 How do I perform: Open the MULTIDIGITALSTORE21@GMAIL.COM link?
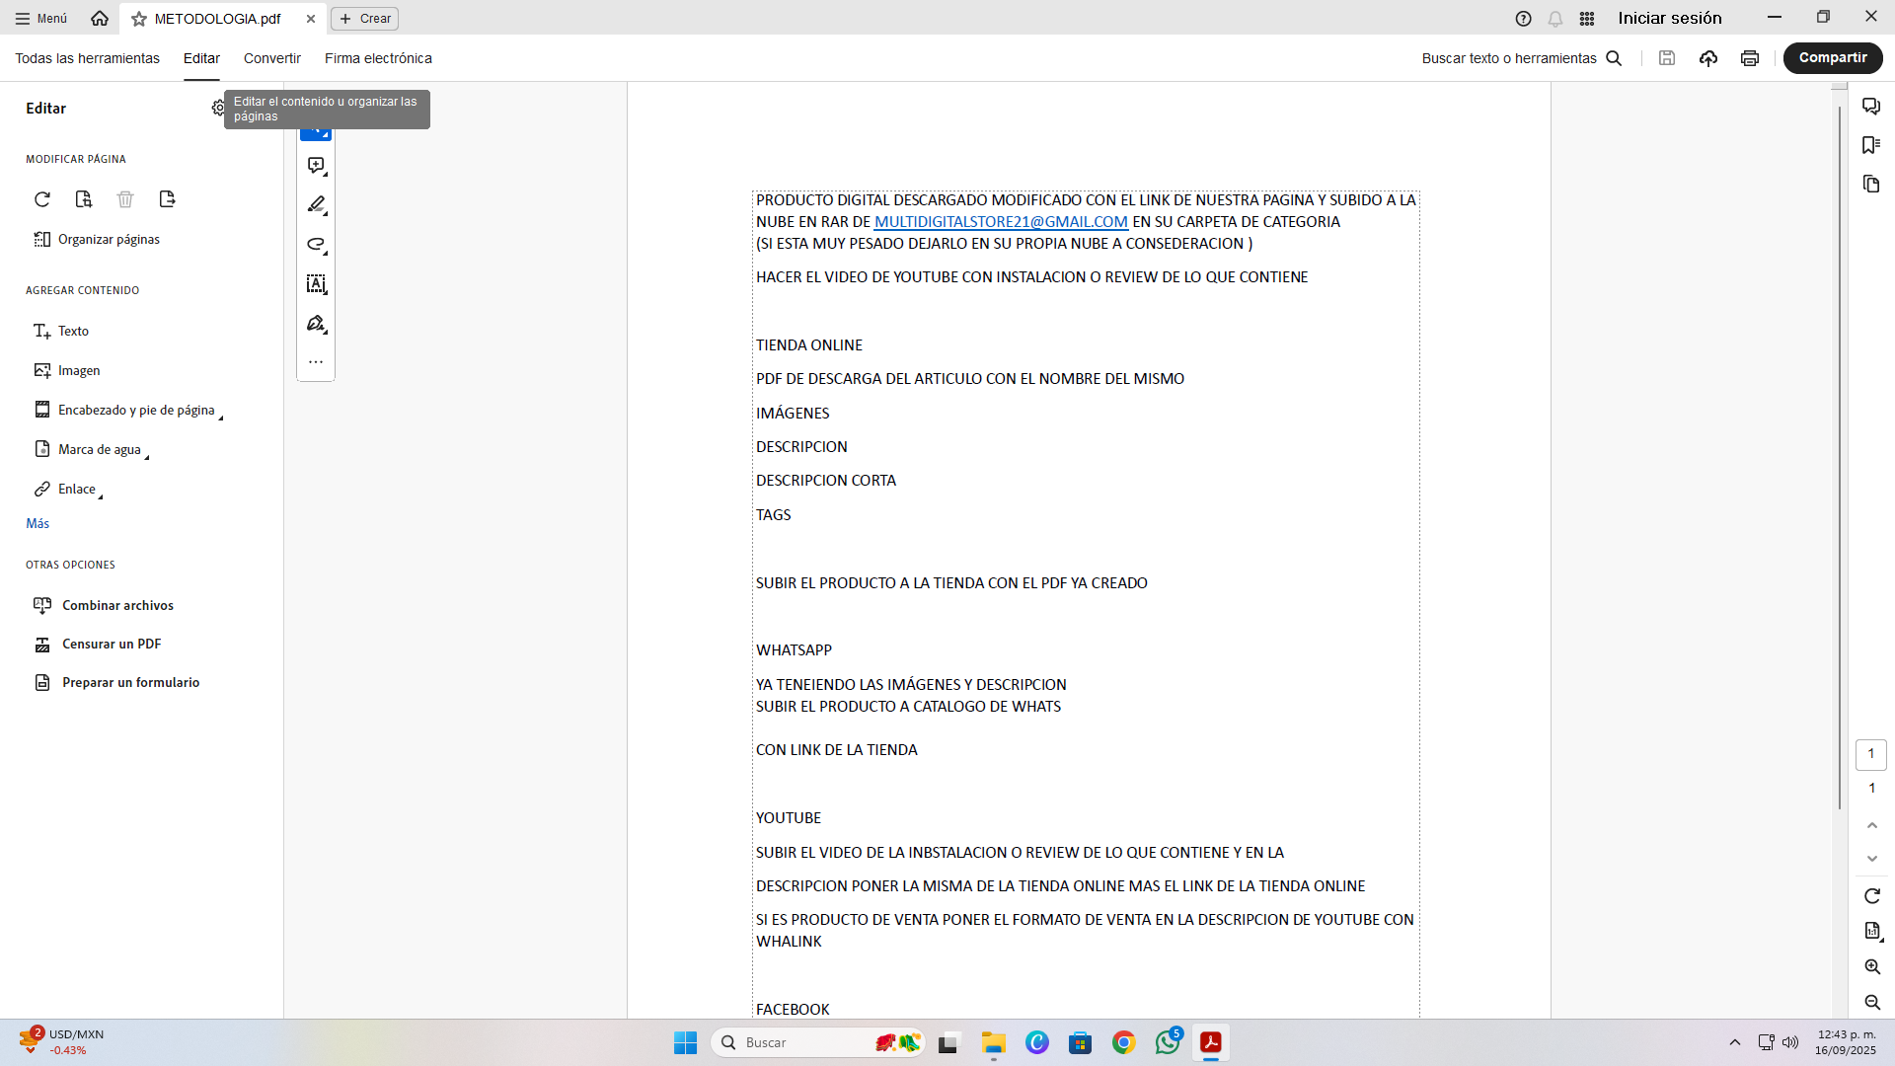1001,222
